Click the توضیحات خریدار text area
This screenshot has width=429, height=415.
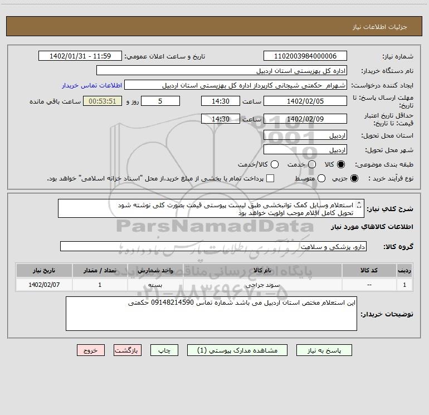click(x=211, y=314)
